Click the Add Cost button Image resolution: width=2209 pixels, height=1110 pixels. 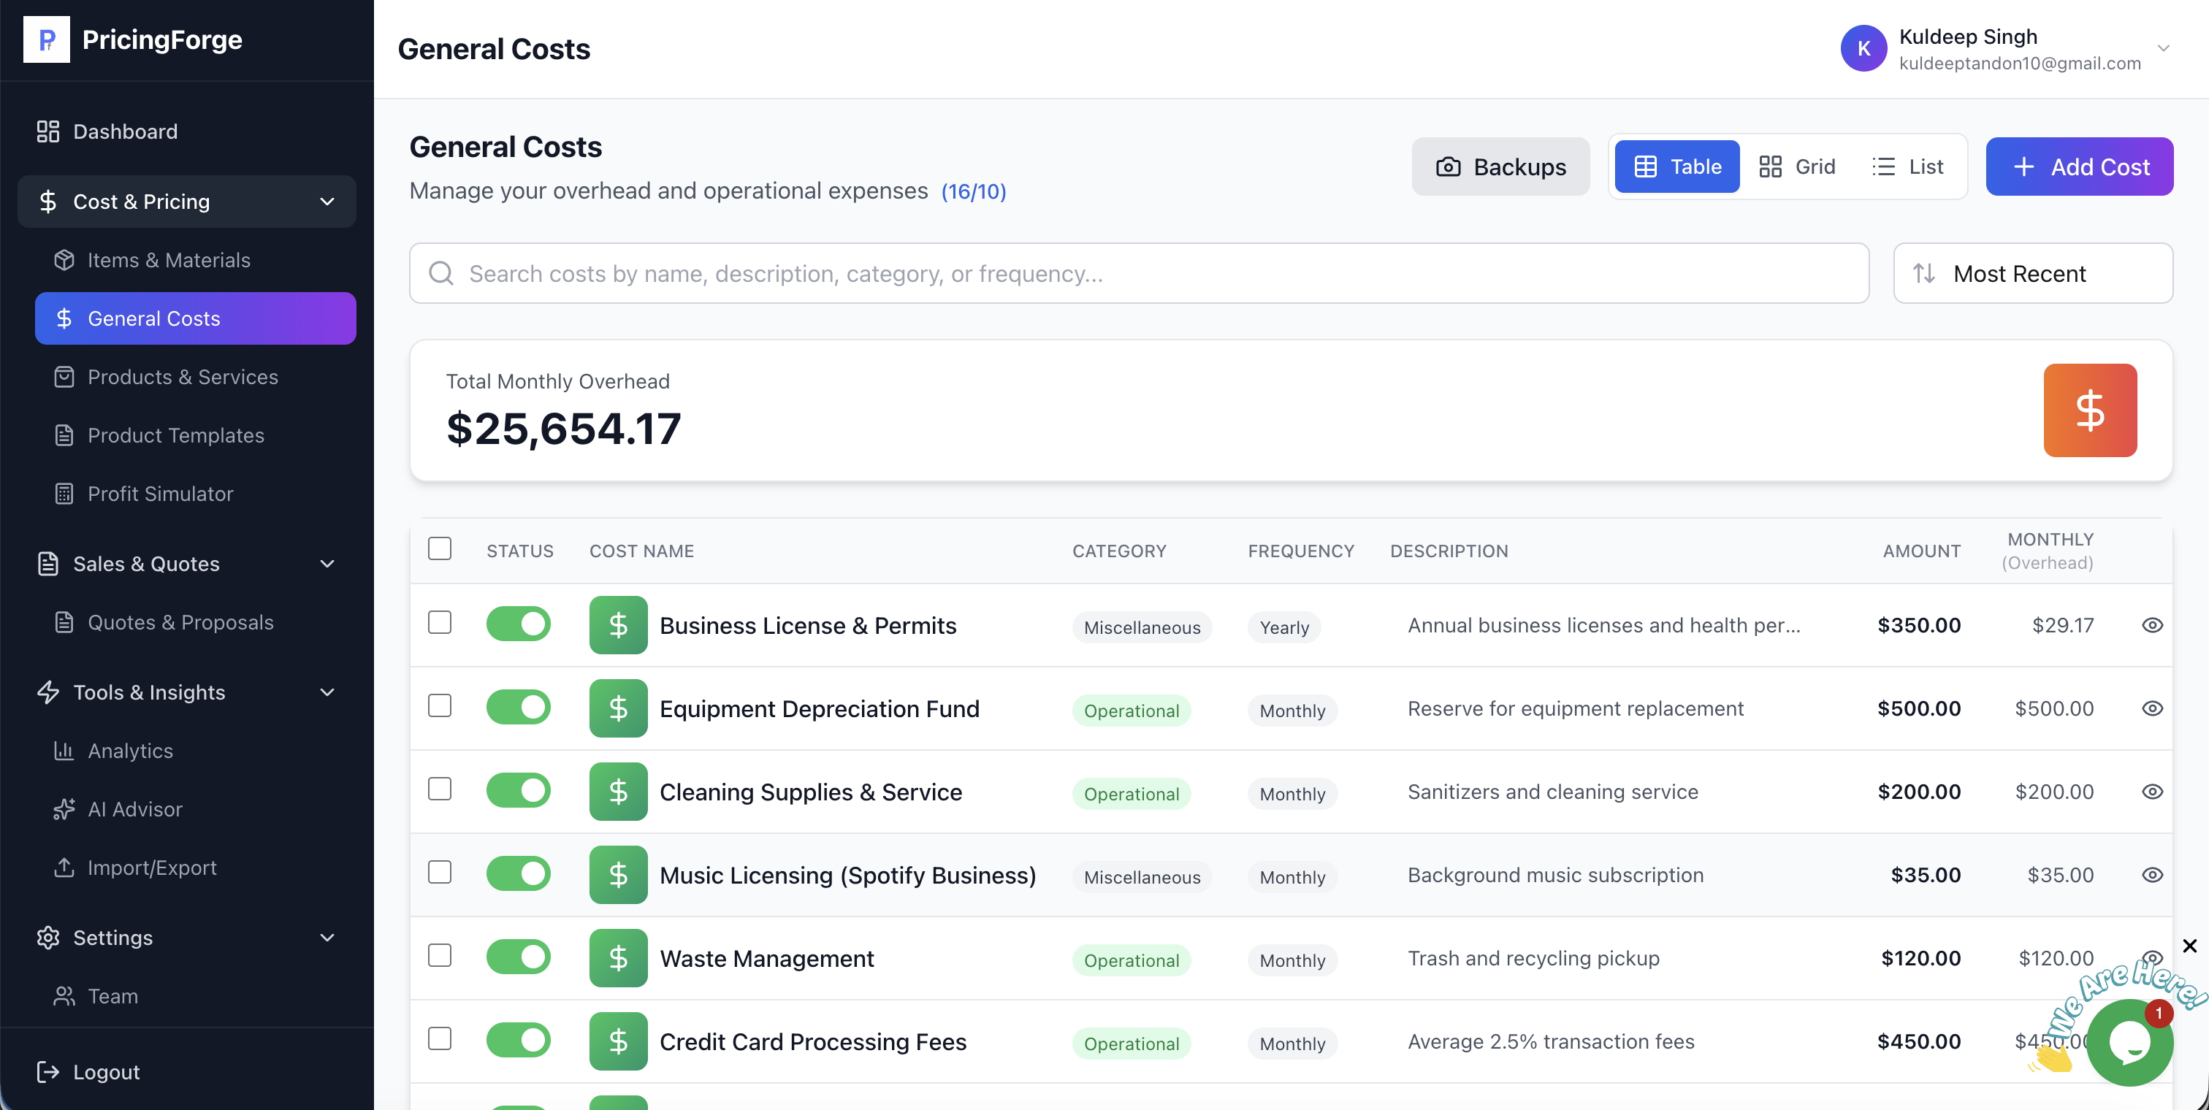coord(2079,166)
